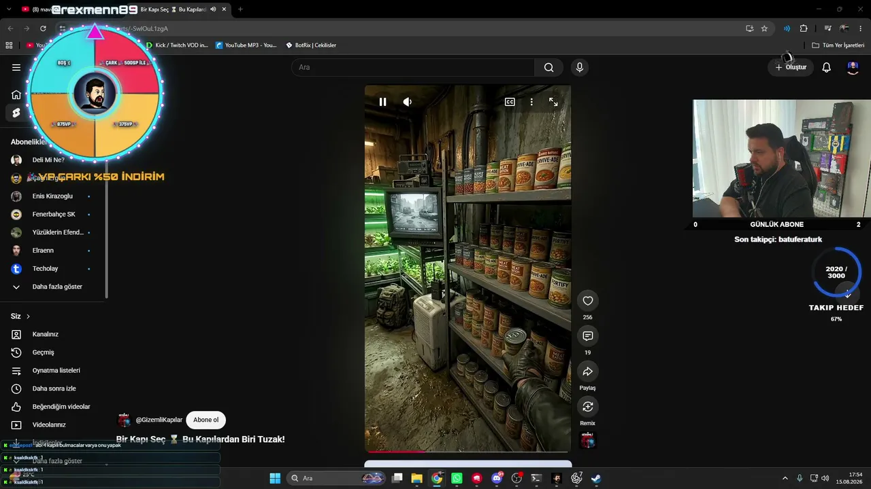
Task: Open the Oluştur create menu
Action: tap(791, 67)
